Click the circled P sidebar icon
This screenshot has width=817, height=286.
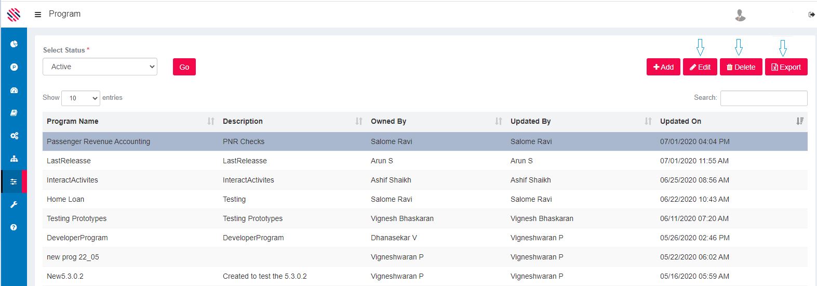(14, 67)
